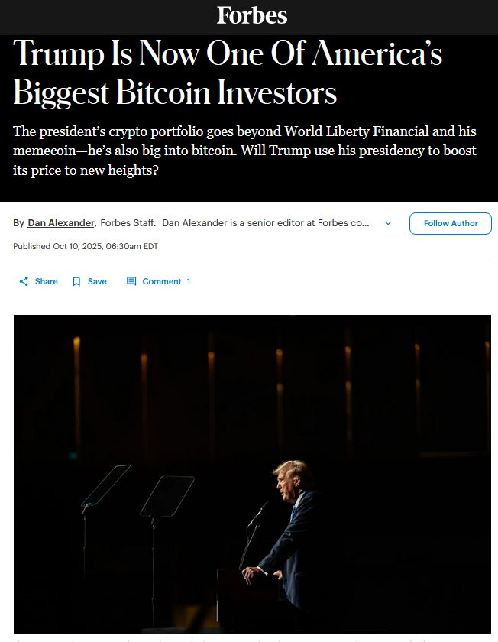
Task: Open the hero photo of Trump at podium
Action: click(x=252, y=474)
